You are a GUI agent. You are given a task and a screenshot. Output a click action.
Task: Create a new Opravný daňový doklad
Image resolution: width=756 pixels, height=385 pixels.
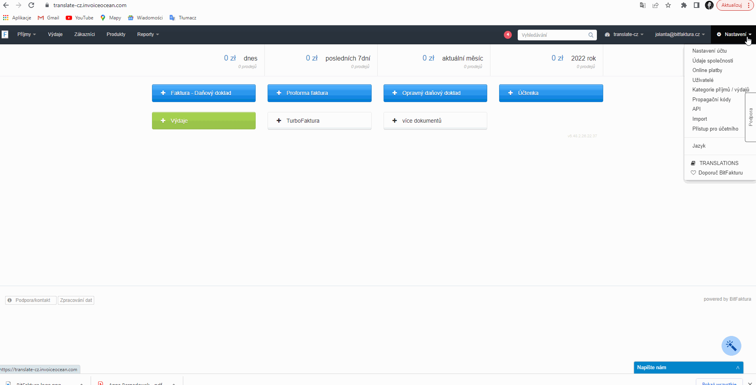(x=435, y=93)
